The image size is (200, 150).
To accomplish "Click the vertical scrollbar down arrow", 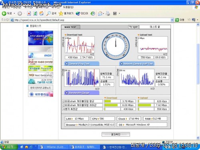I will coord(198,138).
